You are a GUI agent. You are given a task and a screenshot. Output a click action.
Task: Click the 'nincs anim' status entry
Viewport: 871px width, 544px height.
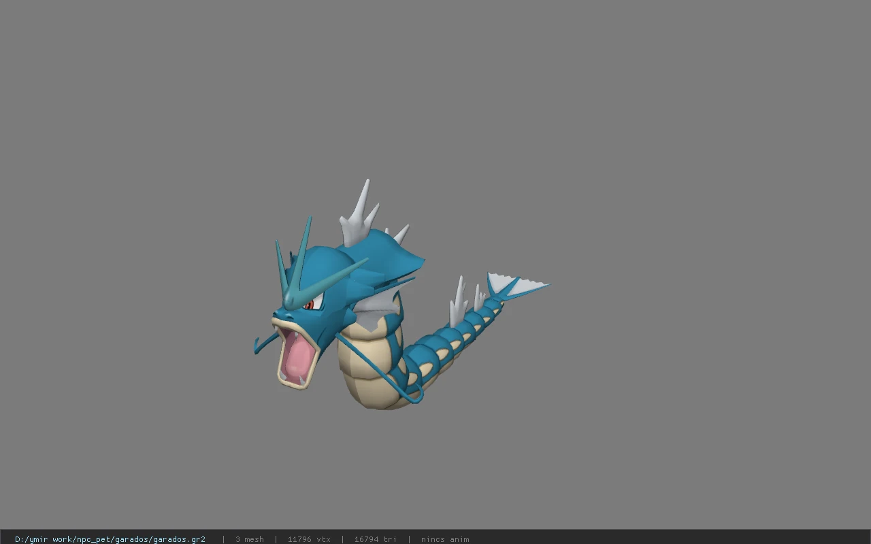coord(445,539)
